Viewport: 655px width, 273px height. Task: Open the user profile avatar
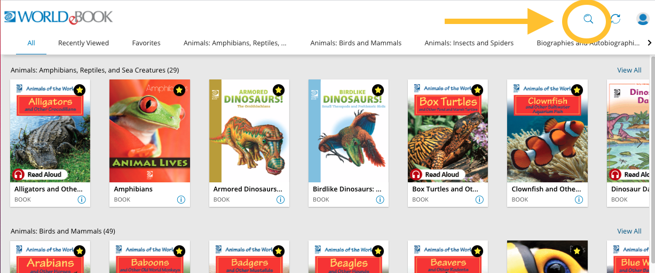(x=643, y=19)
